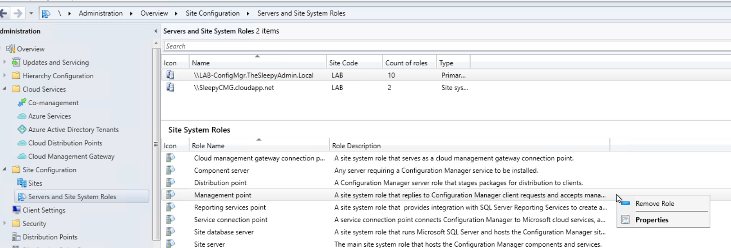Click the Administration breadcrumb link

[101, 13]
